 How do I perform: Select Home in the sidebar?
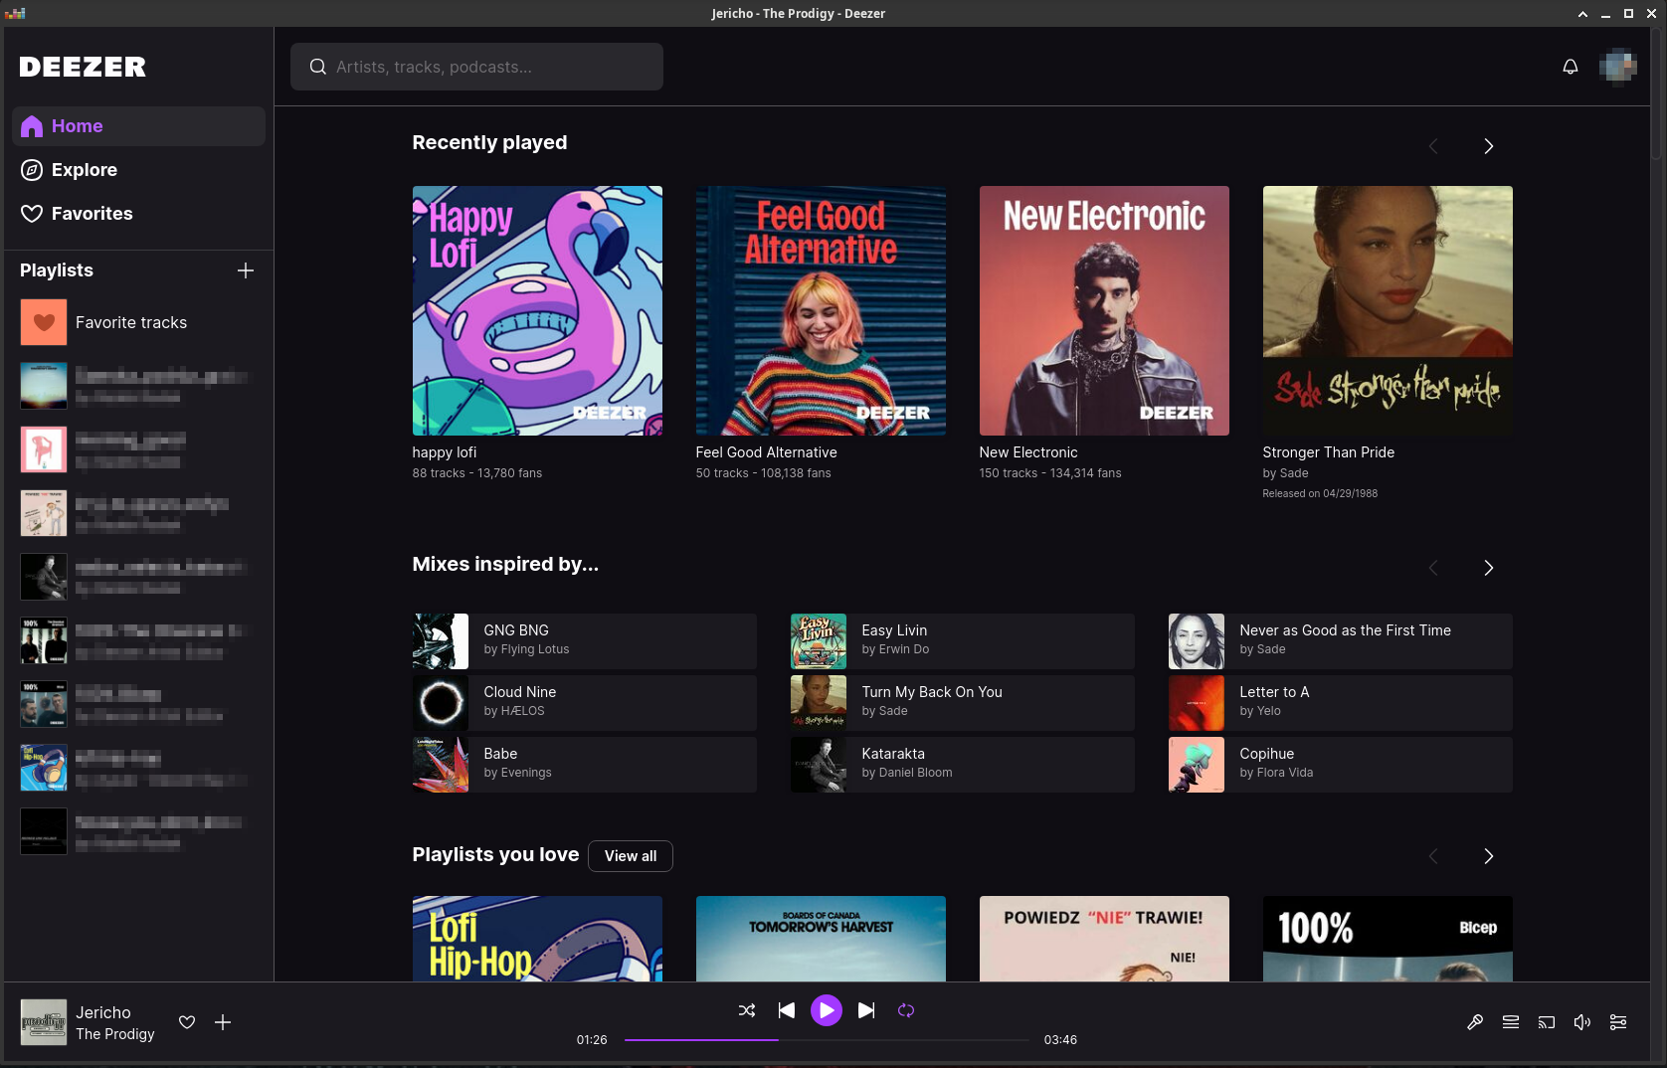tap(76, 125)
